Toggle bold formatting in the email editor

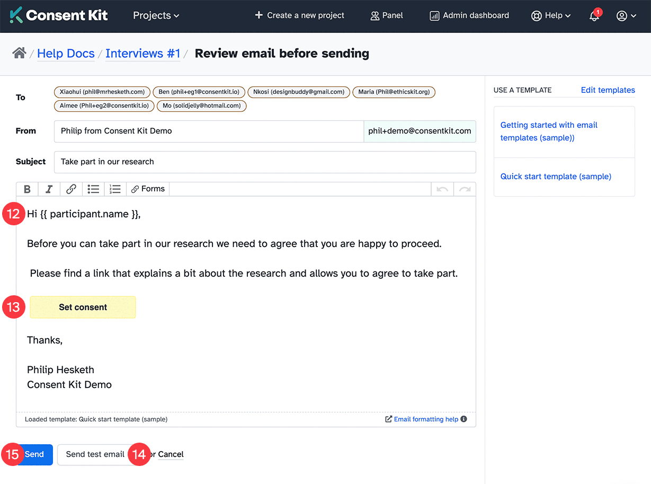click(x=27, y=189)
